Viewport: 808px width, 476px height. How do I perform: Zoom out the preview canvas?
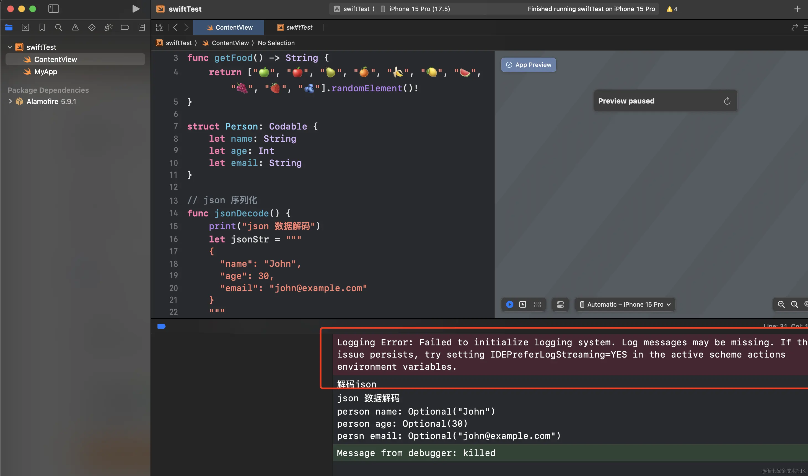point(781,304)
